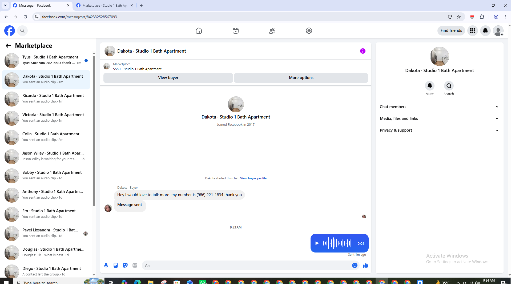
Task: Open the tab search dropdown arrow
Action: point(5,5)
